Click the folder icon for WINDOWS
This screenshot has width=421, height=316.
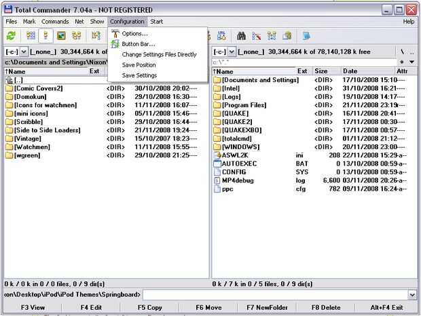[x=217, y=147]
